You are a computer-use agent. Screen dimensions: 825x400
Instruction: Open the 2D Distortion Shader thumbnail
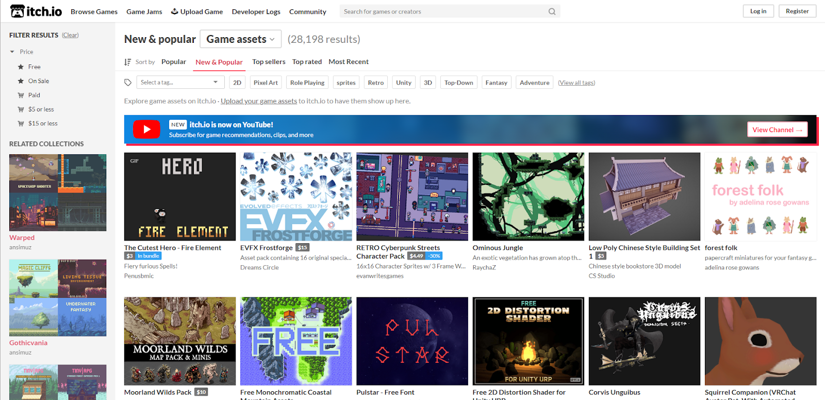529,341
